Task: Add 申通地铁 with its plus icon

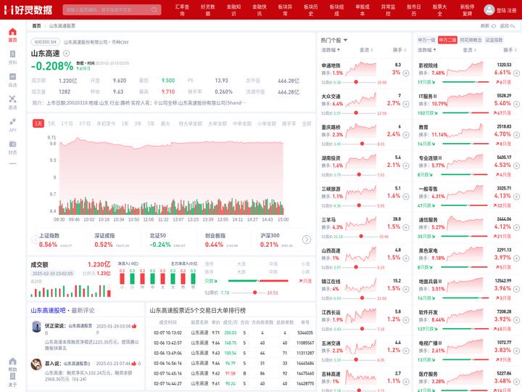Action: pyautogui.click(x=406, y=73)
